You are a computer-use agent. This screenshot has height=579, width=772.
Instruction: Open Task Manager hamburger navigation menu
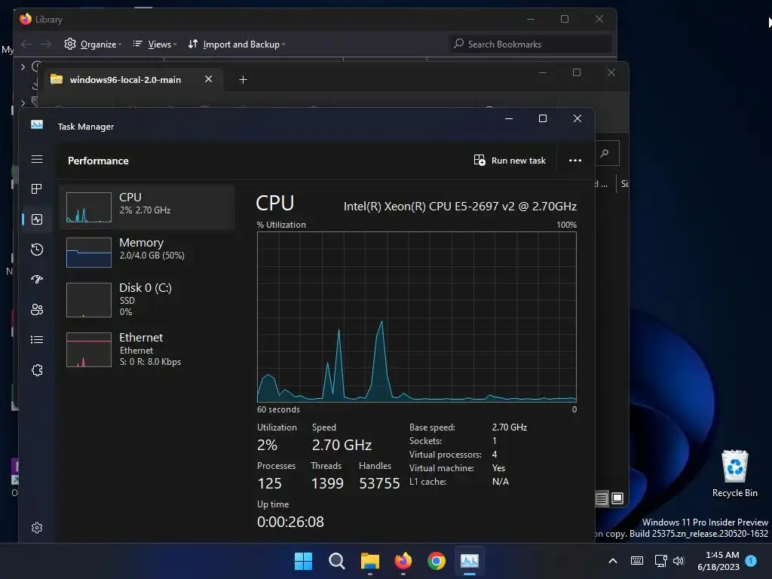pyautogui.click(x=37, y=159)
